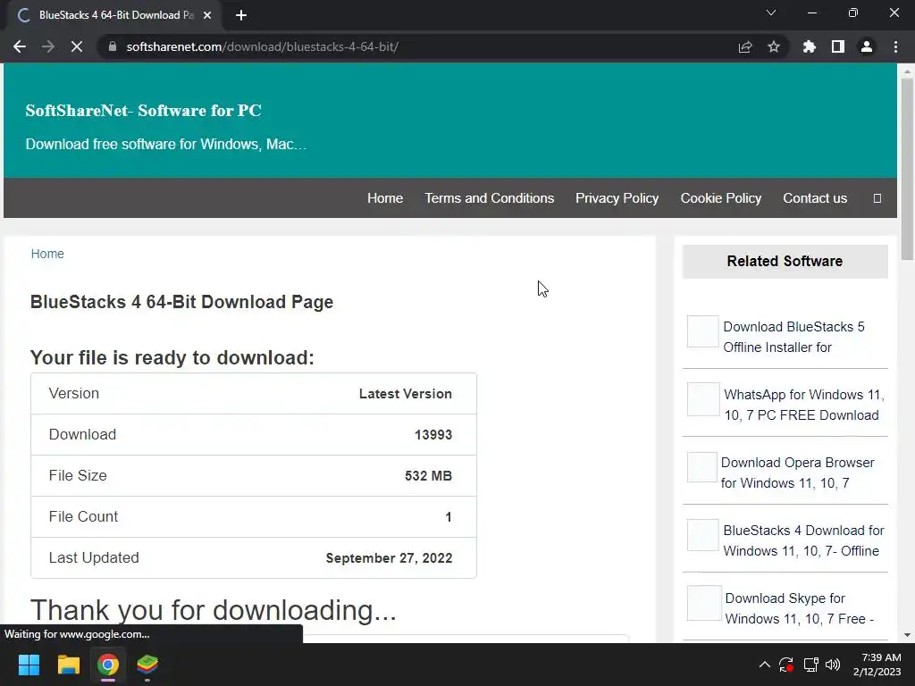Select the BlueStacks 4 64-Bit Download tab
This screenshot has height=686, width=915.
(113, 15)
